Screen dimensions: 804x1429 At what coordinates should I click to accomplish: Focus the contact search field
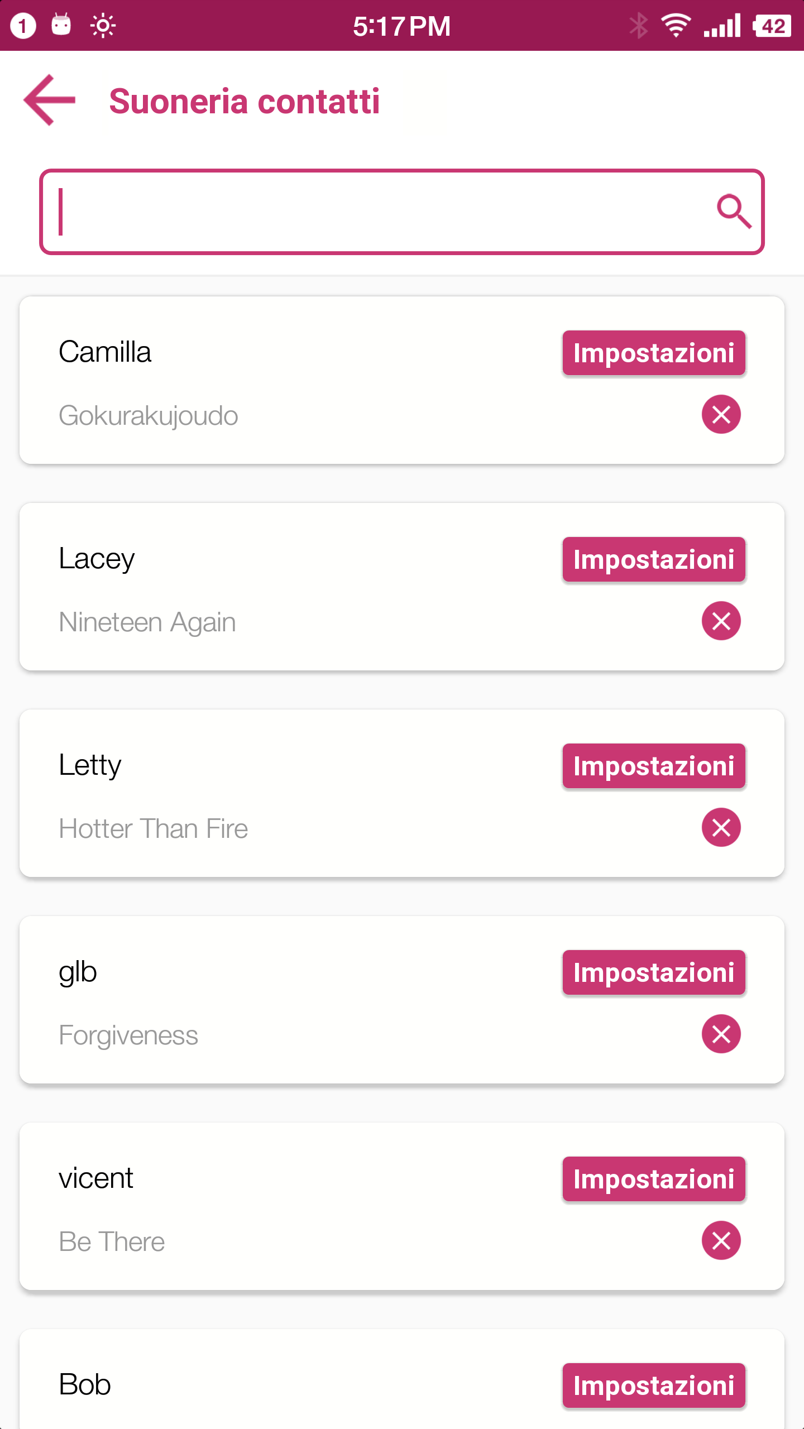point(401,212)
